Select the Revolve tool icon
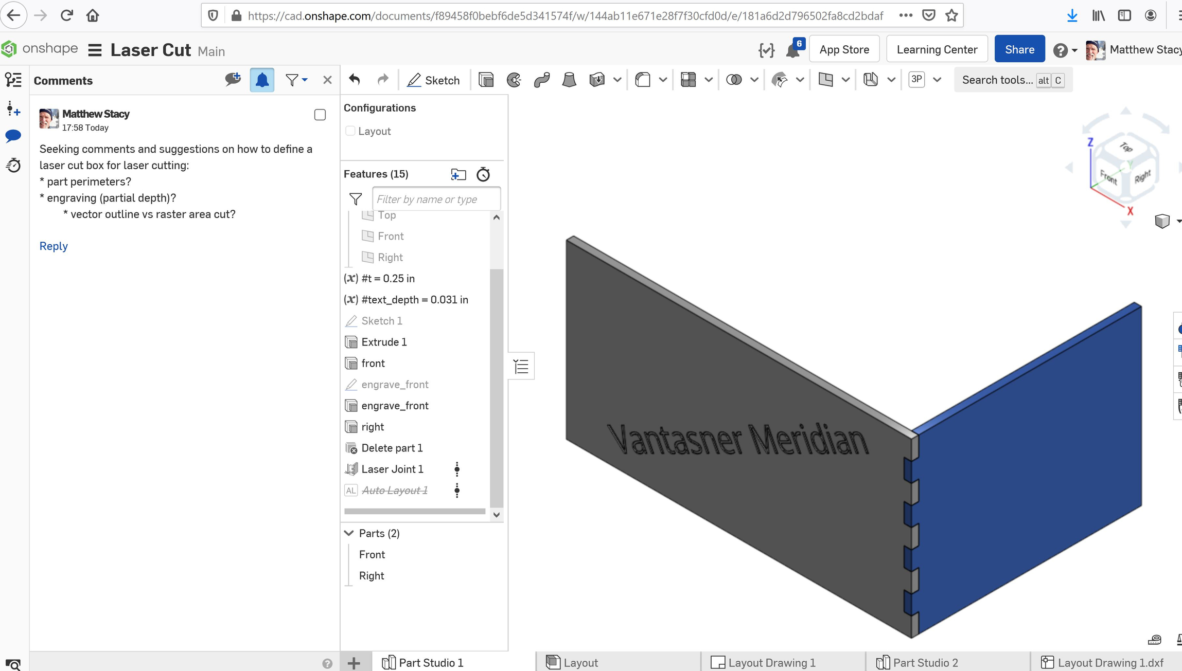 (x=514, y=80)
